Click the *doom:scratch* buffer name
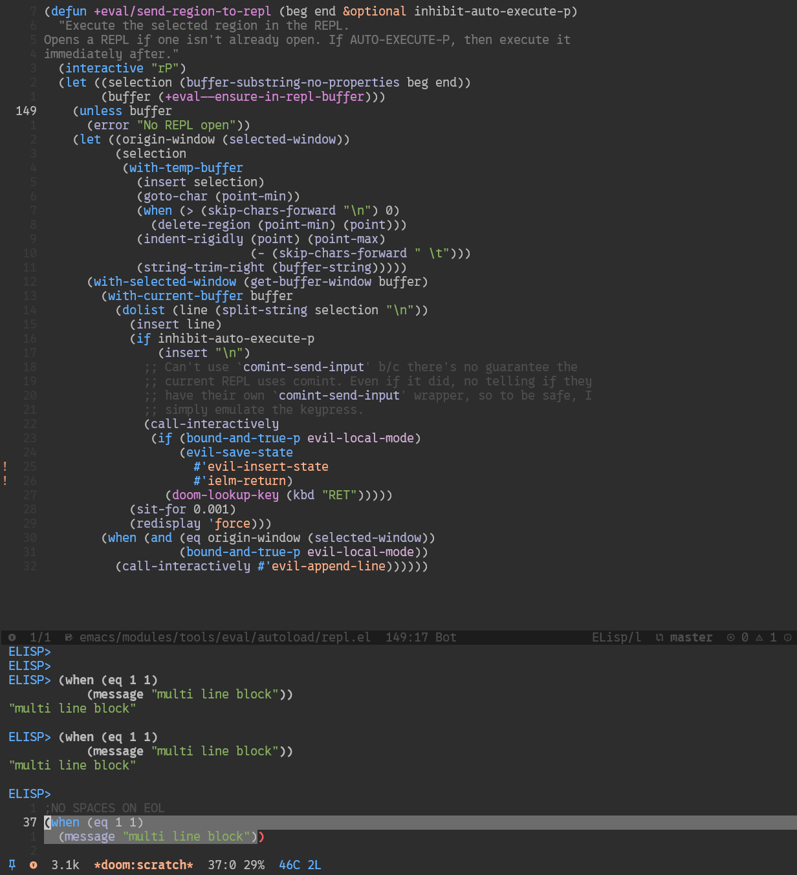This screenshot has width=797, height=875. [x=144, y=865]
